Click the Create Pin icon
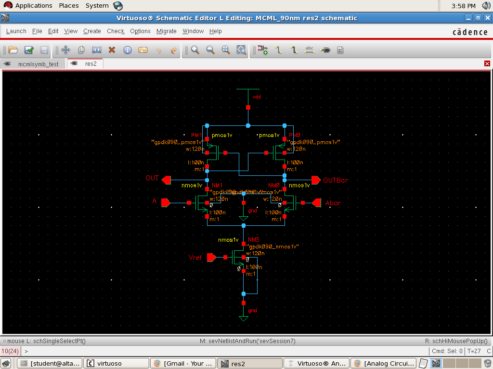The height and width of the screenshot is (369, 493). point(325,50)
